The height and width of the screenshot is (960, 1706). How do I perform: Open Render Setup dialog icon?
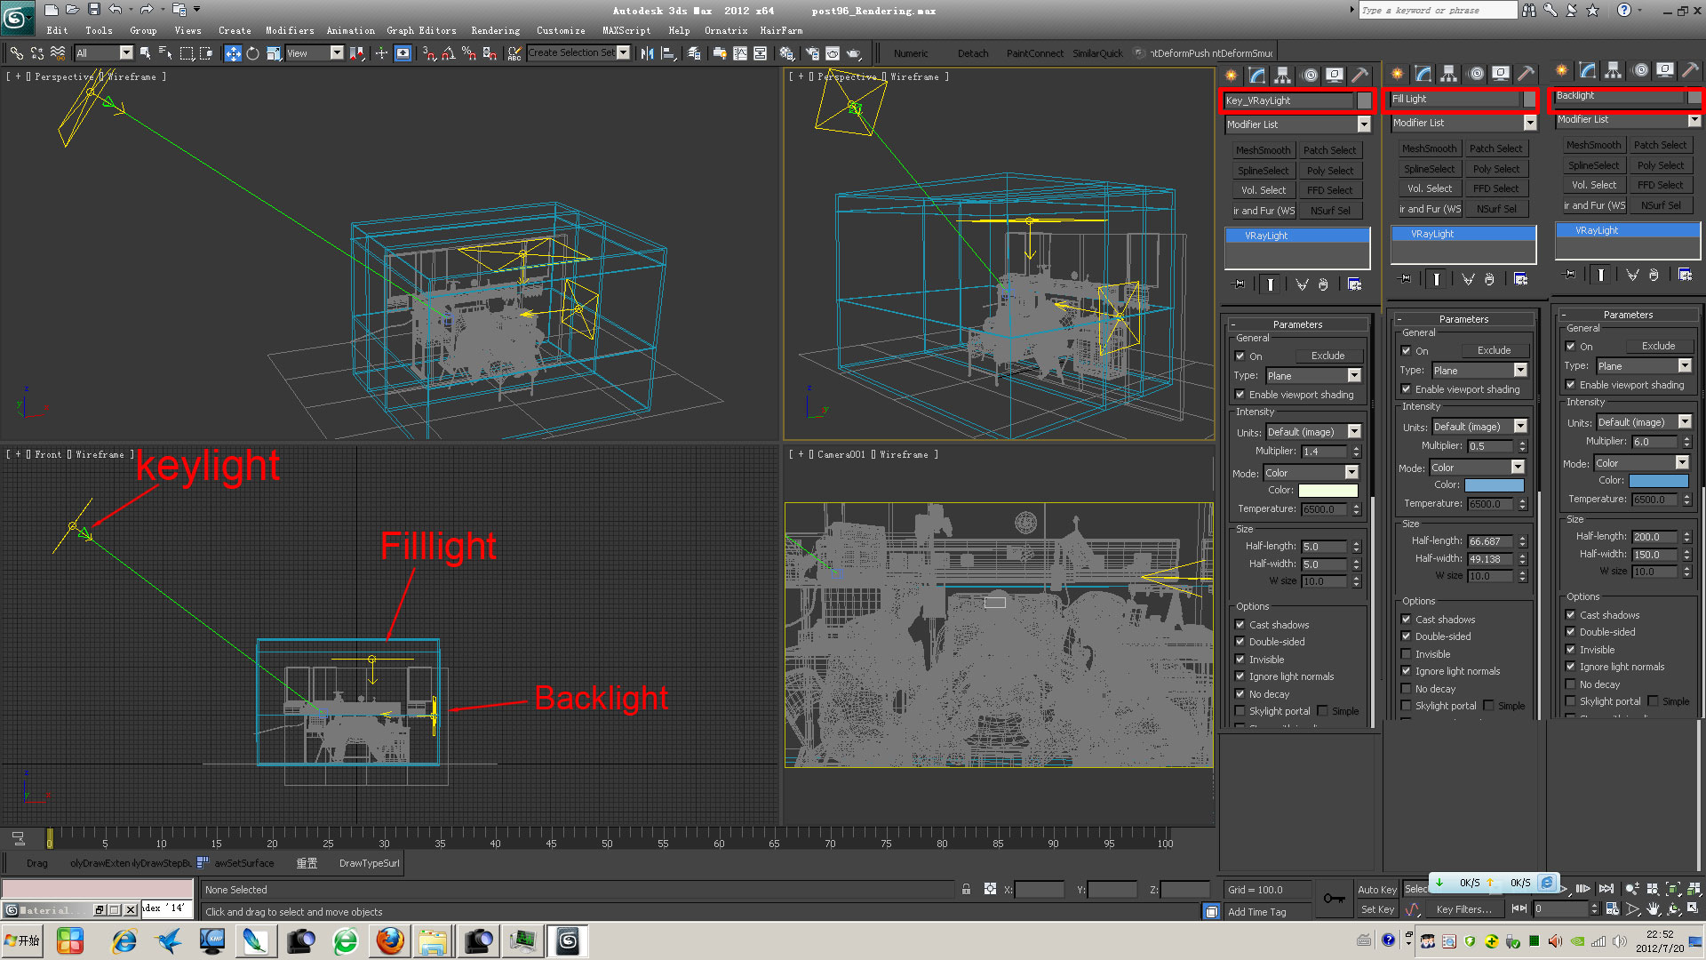[x=812, y=53]
